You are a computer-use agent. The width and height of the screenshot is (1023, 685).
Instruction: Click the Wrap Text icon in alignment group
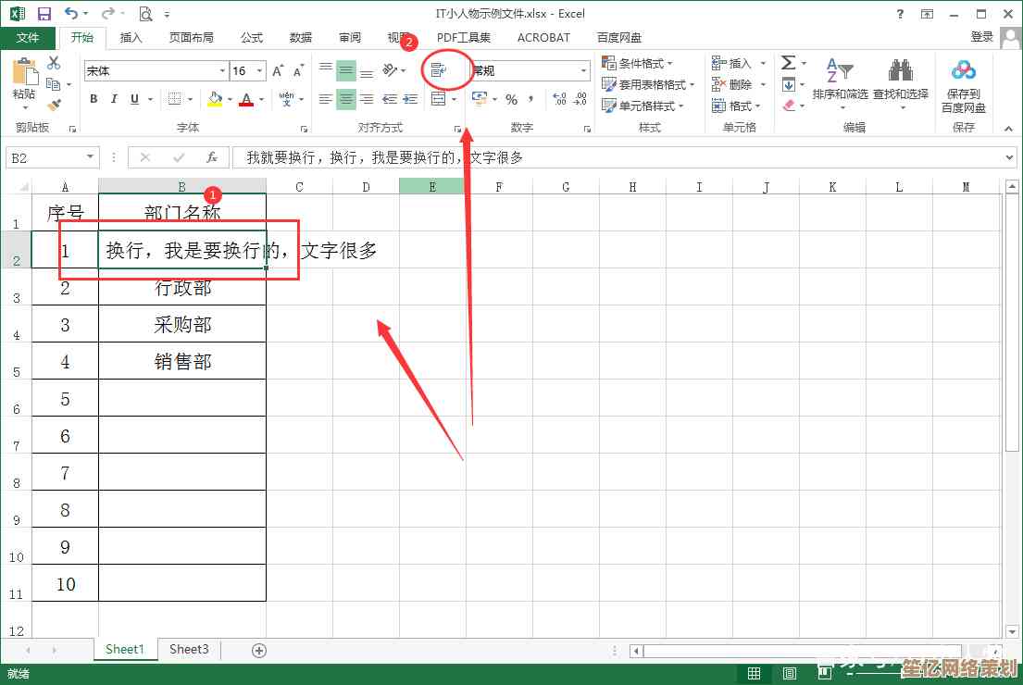point(440,70)
